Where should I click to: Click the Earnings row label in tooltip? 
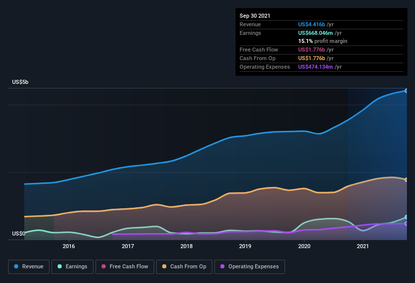250,33
